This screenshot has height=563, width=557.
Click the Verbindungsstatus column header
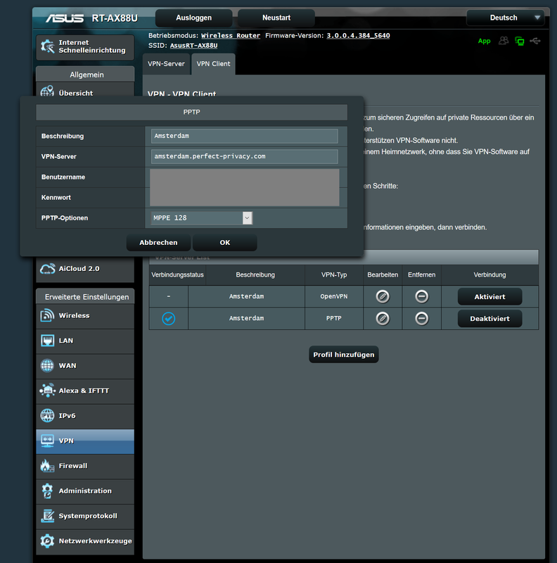pos(178,275)
